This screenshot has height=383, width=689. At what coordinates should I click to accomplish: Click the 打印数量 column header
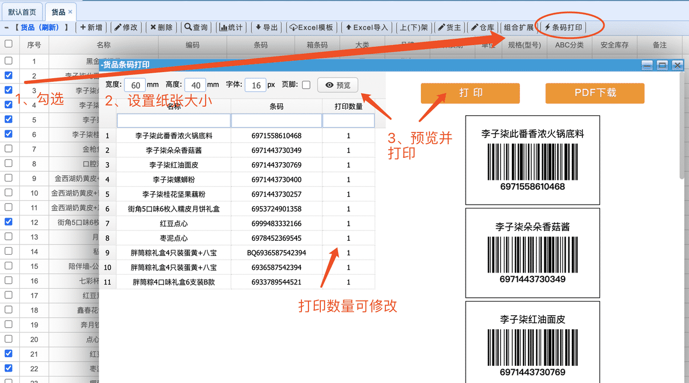click(x=348, y=107)
